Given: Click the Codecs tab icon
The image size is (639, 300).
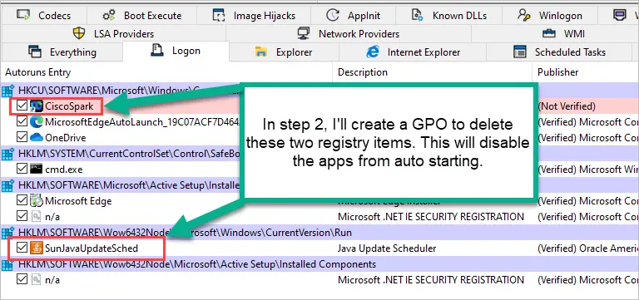Looking at the screenshot, I should coord(23,16).
